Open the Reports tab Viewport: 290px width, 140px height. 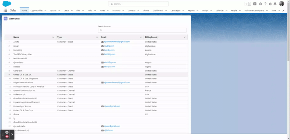coord(191,10)
